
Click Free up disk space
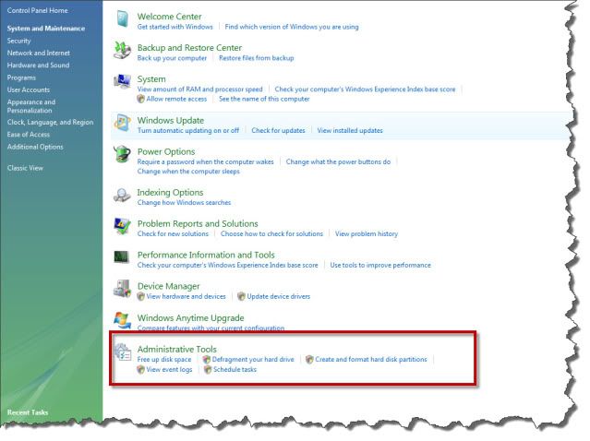click(x=164, y=360)
